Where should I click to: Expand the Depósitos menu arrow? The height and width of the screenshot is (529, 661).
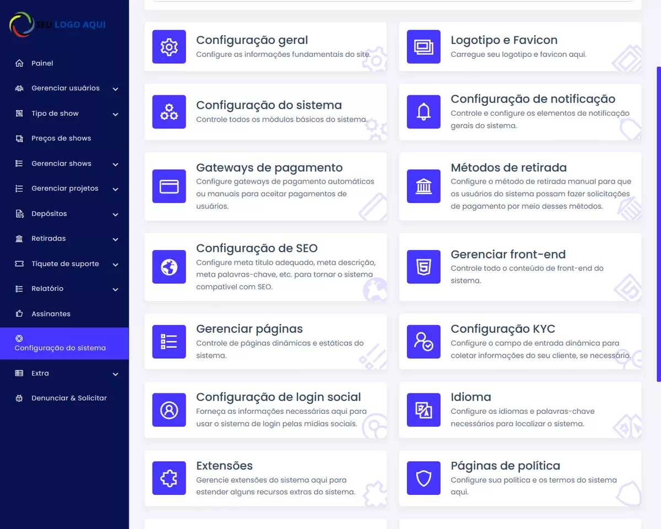point(115,214)
